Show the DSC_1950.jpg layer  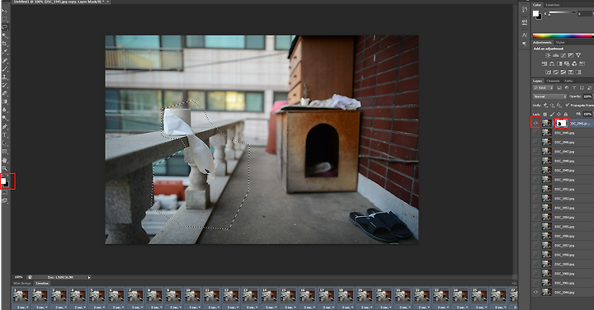point(535,180)
